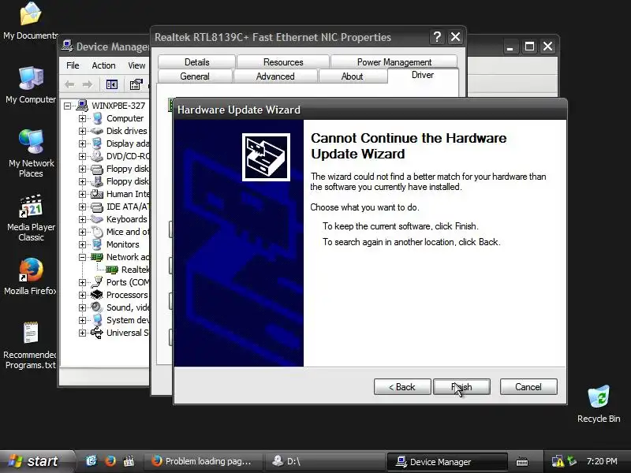Select the Network adapters icon

pos(96,257)
